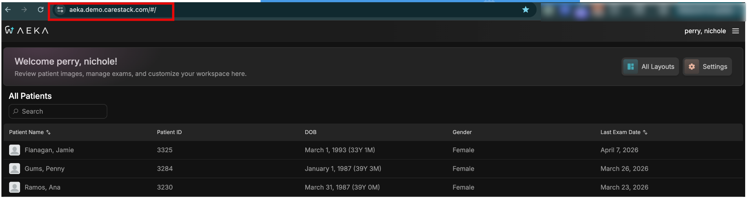Click the DOB column header
The image size is (747, 198).
(x=311, y=132)
